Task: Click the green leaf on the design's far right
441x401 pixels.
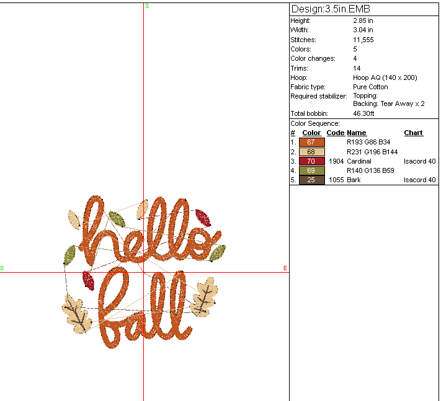Action: (x=218, y=253)
